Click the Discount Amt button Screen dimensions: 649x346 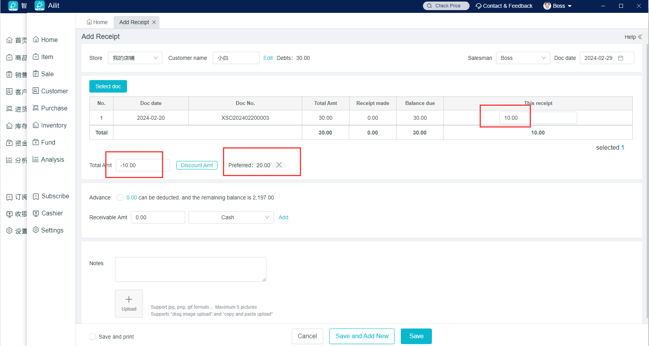pos(197,165)
